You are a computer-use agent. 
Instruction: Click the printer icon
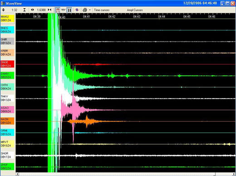(x=85, y=10)
